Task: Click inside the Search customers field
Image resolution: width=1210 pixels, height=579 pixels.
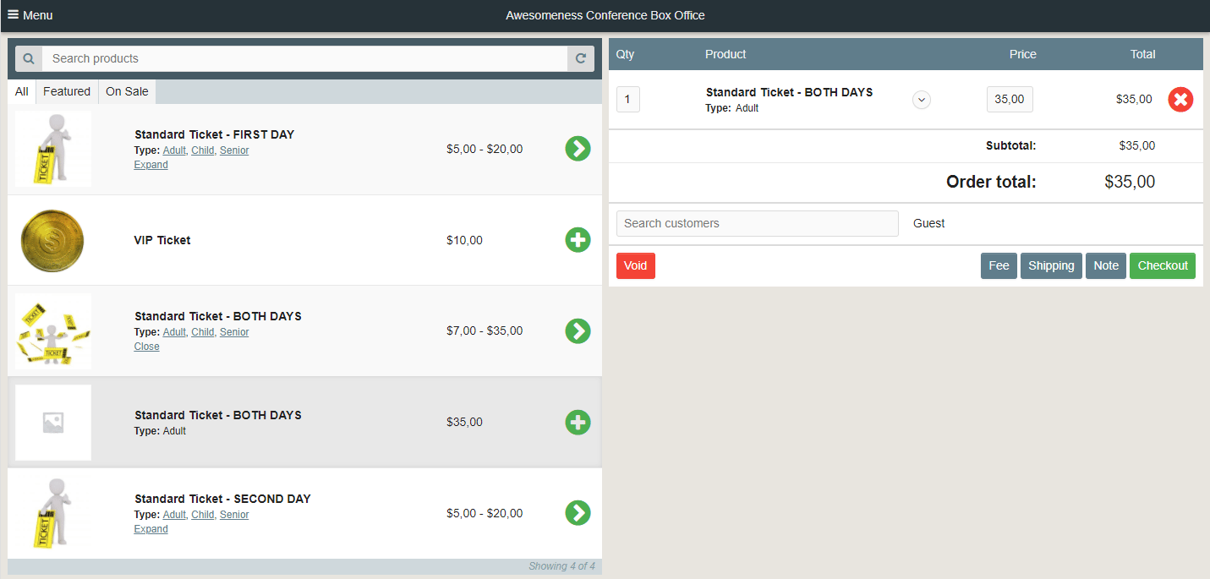Action: 757,223
